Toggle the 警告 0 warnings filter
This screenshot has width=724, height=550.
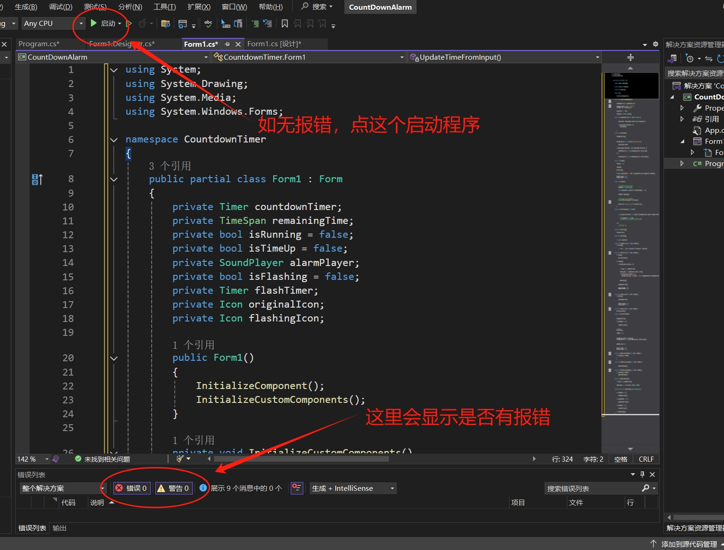pos(173,488)
